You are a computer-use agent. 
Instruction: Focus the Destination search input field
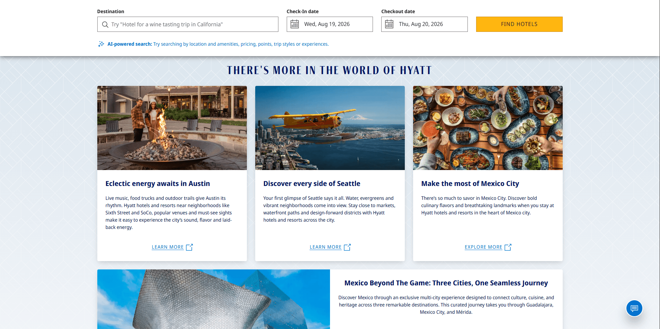pos(188,24)
